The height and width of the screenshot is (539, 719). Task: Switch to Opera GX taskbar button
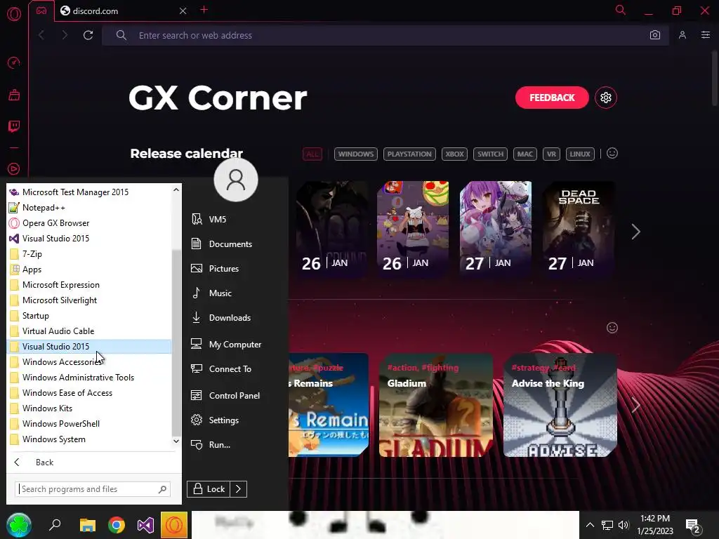174,525
